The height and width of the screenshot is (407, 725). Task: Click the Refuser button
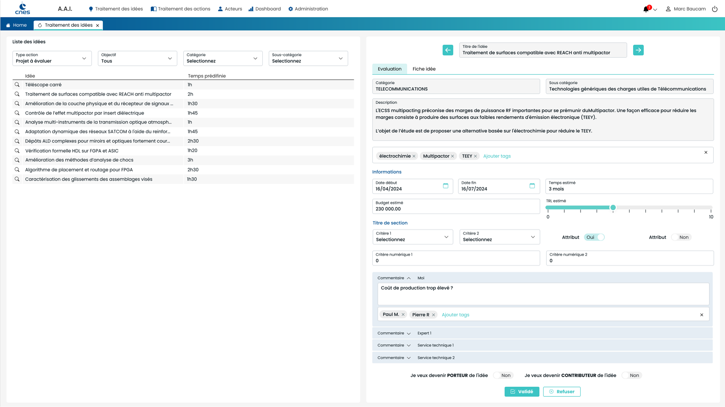tap(561, 392)
